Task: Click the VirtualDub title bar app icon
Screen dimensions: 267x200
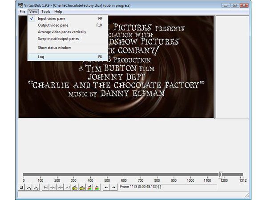Action: click(20, 5)
